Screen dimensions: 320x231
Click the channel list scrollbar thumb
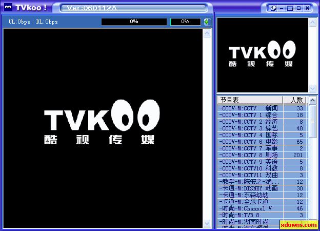point(312,122)
